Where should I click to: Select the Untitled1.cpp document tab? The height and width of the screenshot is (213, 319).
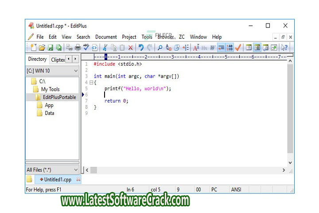tap(58, 180)
